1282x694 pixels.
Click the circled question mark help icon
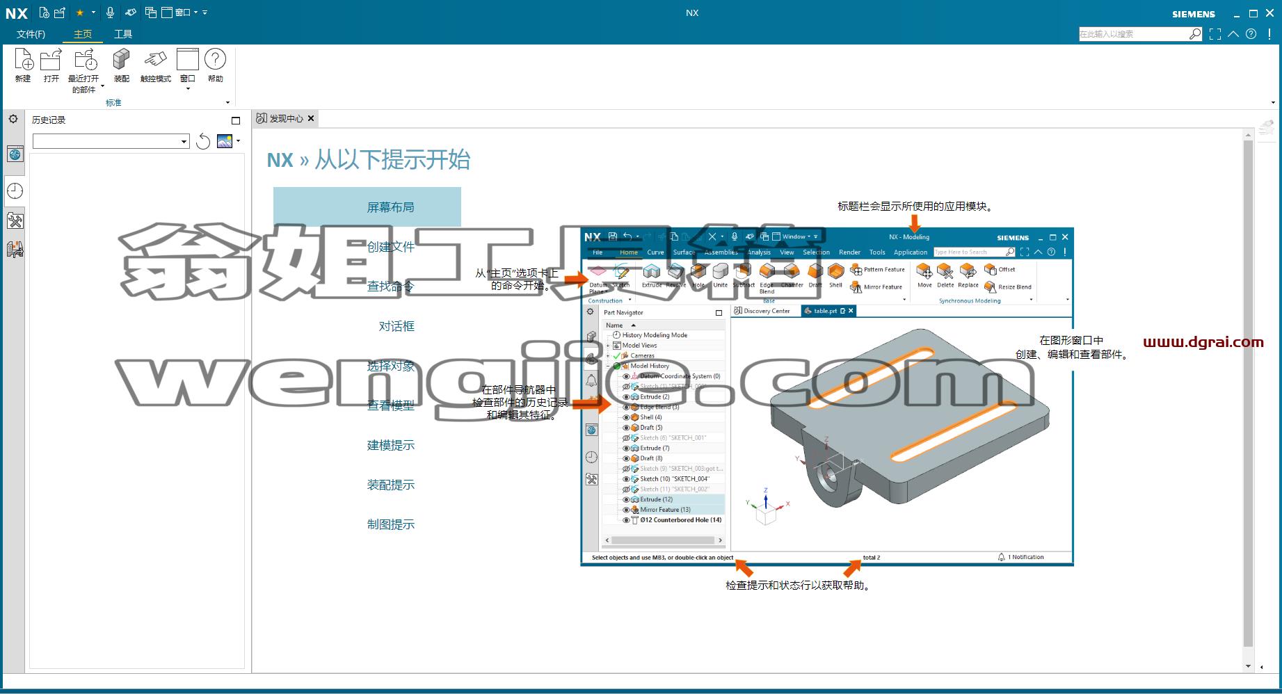[1251, 33]
